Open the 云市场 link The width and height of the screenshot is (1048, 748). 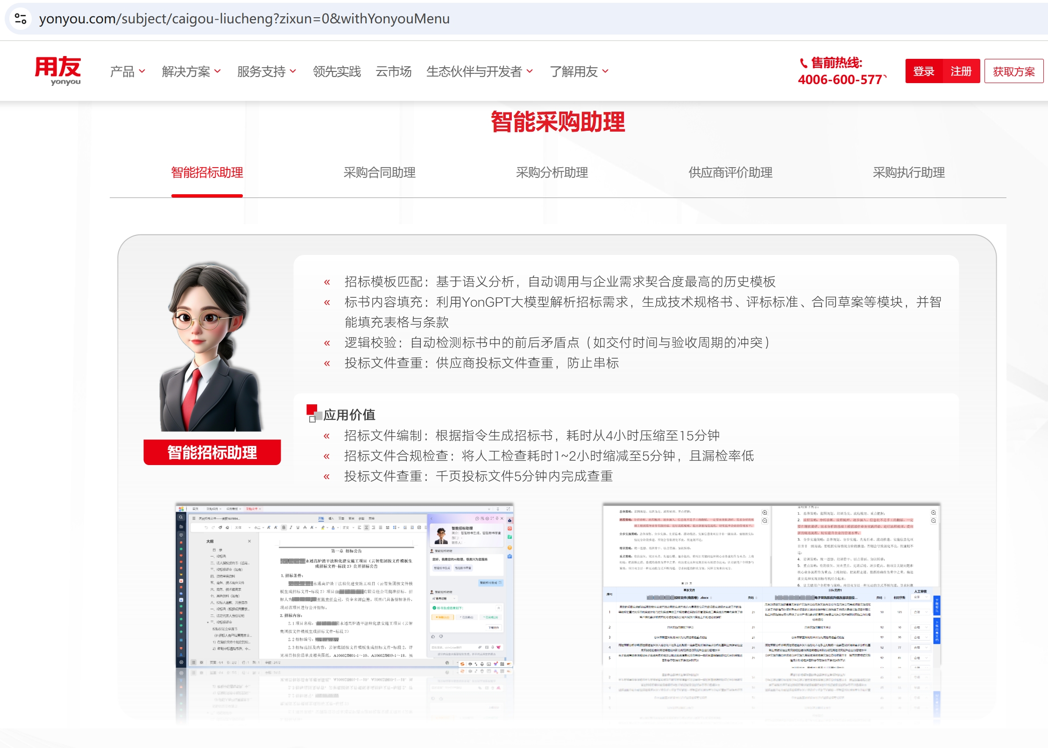point(393,71)
